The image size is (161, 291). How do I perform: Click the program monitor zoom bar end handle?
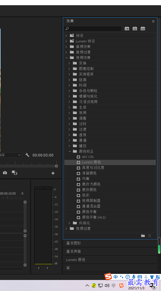pos(56,166)
